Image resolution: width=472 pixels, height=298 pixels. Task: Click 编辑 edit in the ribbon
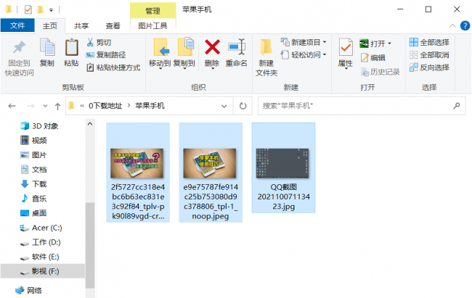click(x=373, y=57)
